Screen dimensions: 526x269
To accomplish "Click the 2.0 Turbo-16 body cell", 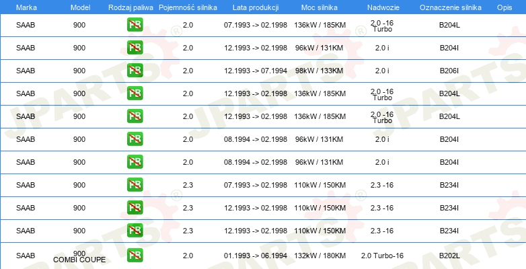I will pos(383,256).
